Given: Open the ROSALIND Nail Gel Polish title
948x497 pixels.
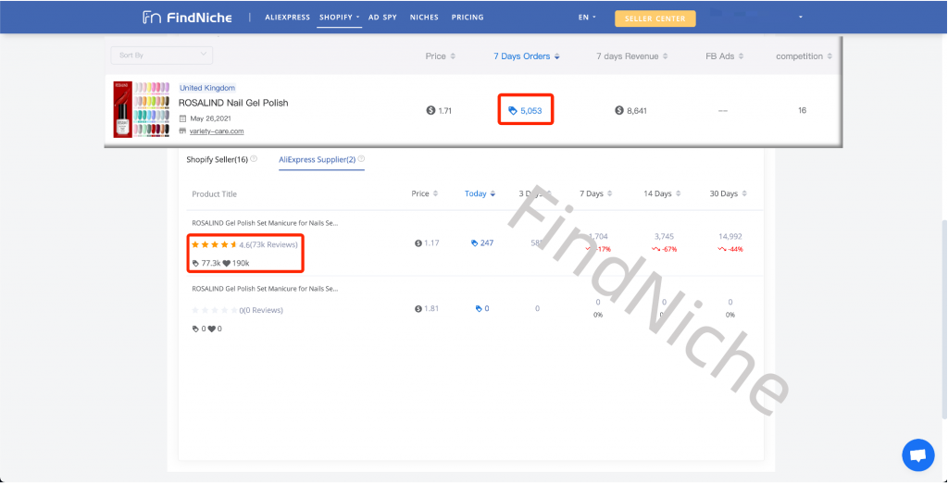Looking at the screenshot, I should (x=233, y=103).
